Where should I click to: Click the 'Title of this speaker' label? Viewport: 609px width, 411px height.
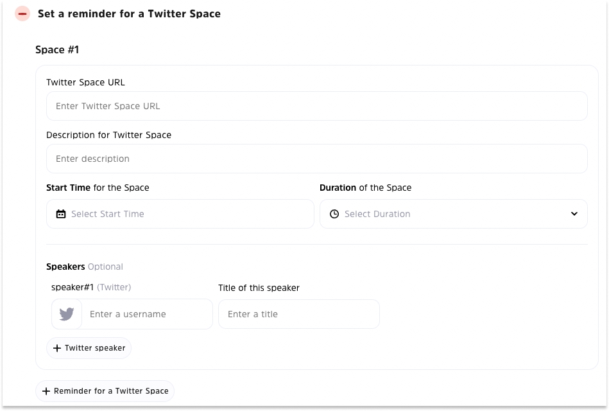coord(259,288)
